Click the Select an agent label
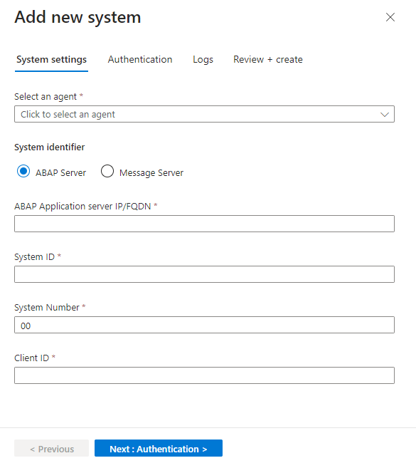 [46, 97]
